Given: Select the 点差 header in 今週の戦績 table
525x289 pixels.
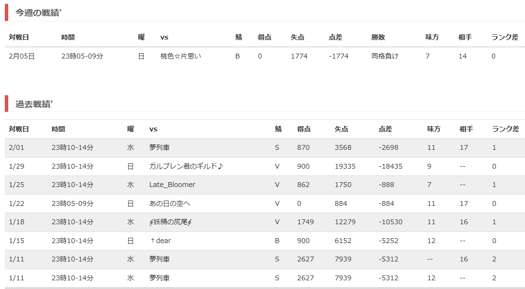Looking at the screenshot, I should pos(336,37).
